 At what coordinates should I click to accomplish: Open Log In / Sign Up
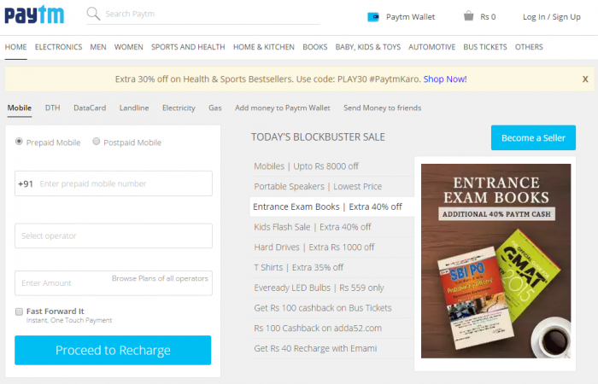[551, 16]
